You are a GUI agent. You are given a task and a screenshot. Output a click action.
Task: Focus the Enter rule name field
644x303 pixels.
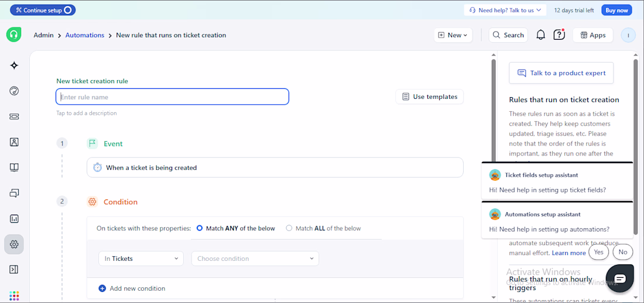[x=172, y=97]
